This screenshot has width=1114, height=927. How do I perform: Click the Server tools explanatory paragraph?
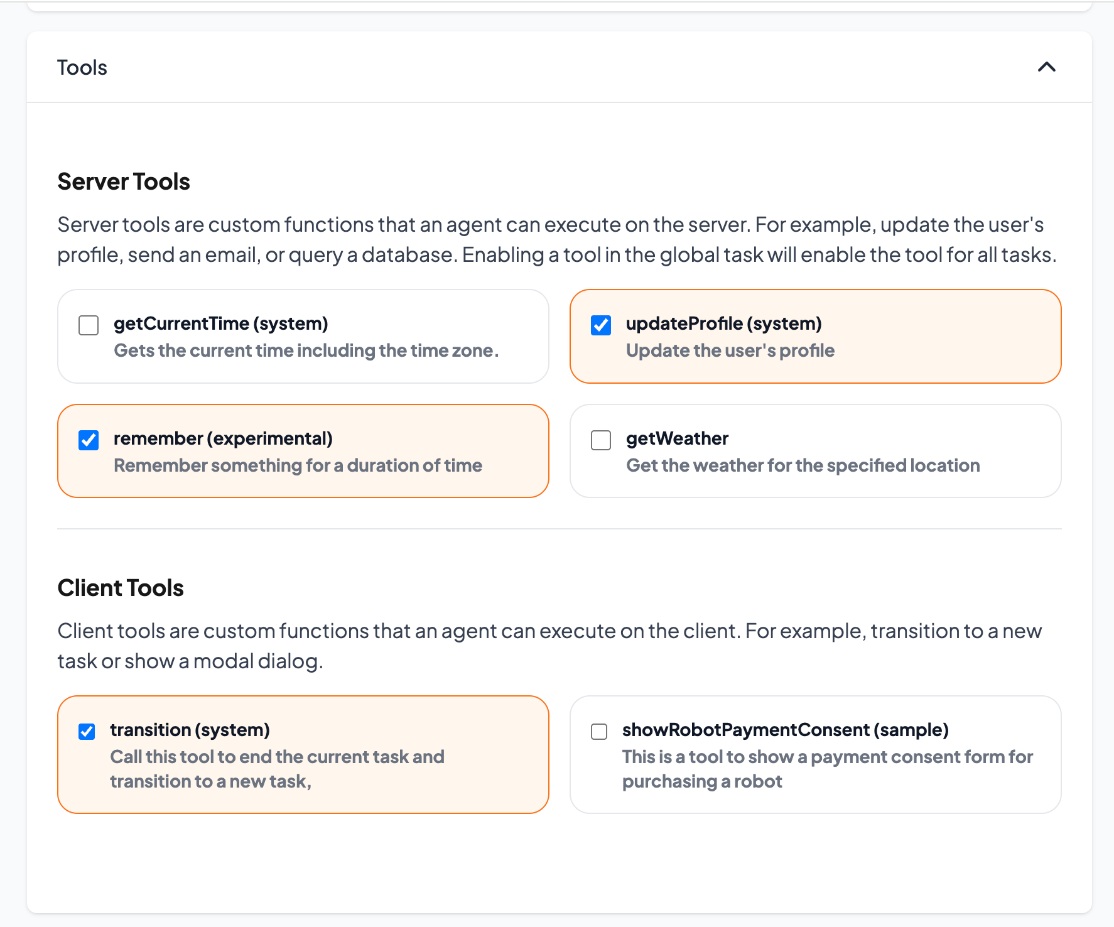click(x=557, y=239)
